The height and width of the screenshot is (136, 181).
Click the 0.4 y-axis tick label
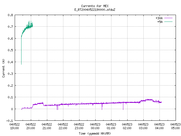10,62
